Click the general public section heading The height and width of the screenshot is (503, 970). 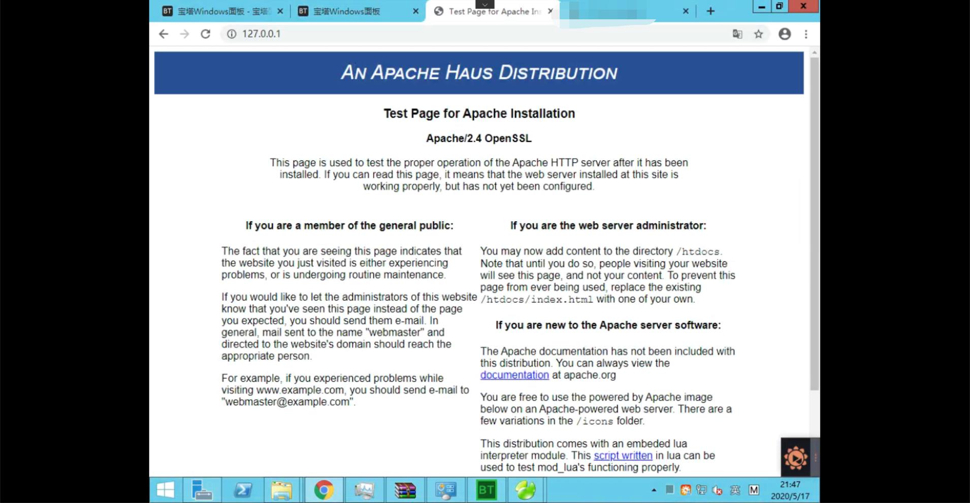click(349, 225)
